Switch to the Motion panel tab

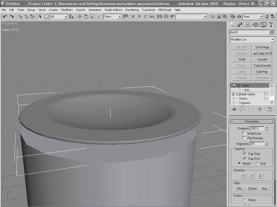point(256,25)
